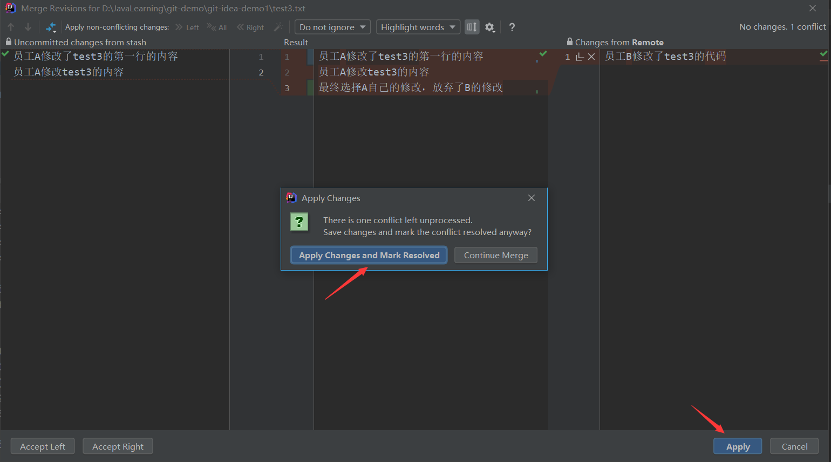Apply non-conflicting changes from Right
The width and height of the screenshot is (831, 462).
pos(250,27)
